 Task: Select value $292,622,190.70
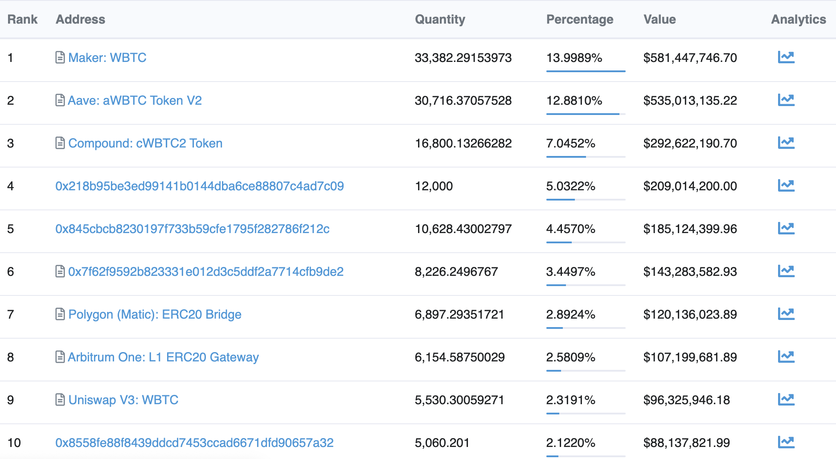pyautogui.click(x=690, y=143)
